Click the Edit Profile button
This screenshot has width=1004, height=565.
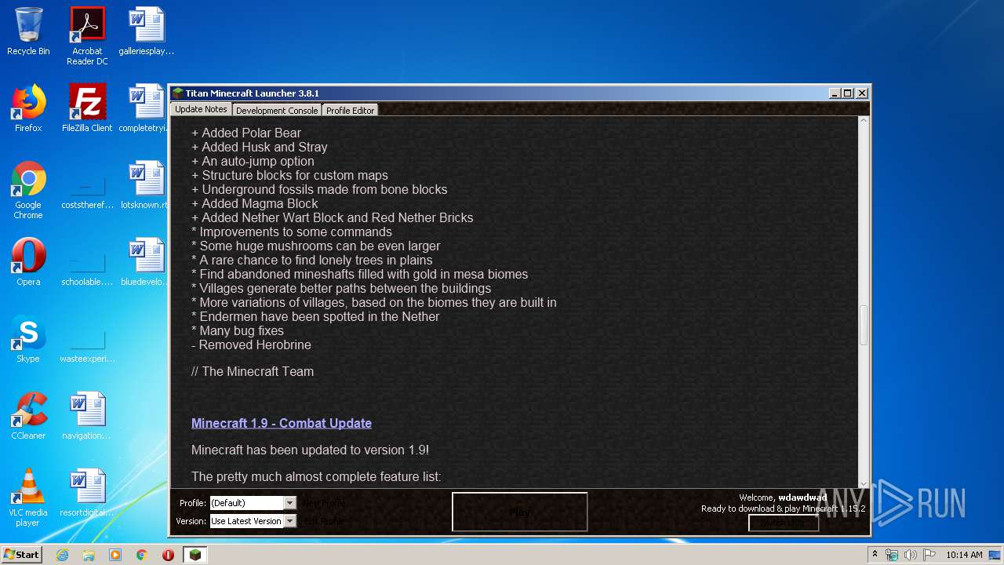point(322,521)
